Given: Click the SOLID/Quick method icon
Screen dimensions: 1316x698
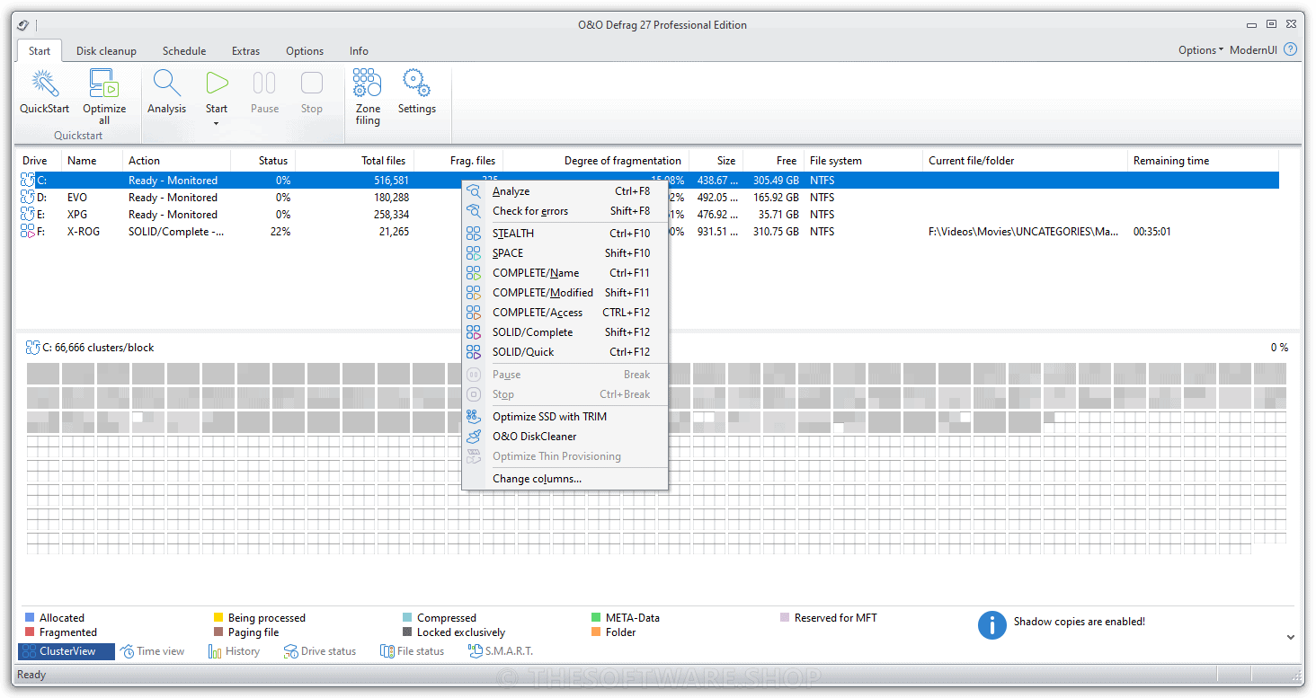Looking at the screenshot, I should coord(474,352).
